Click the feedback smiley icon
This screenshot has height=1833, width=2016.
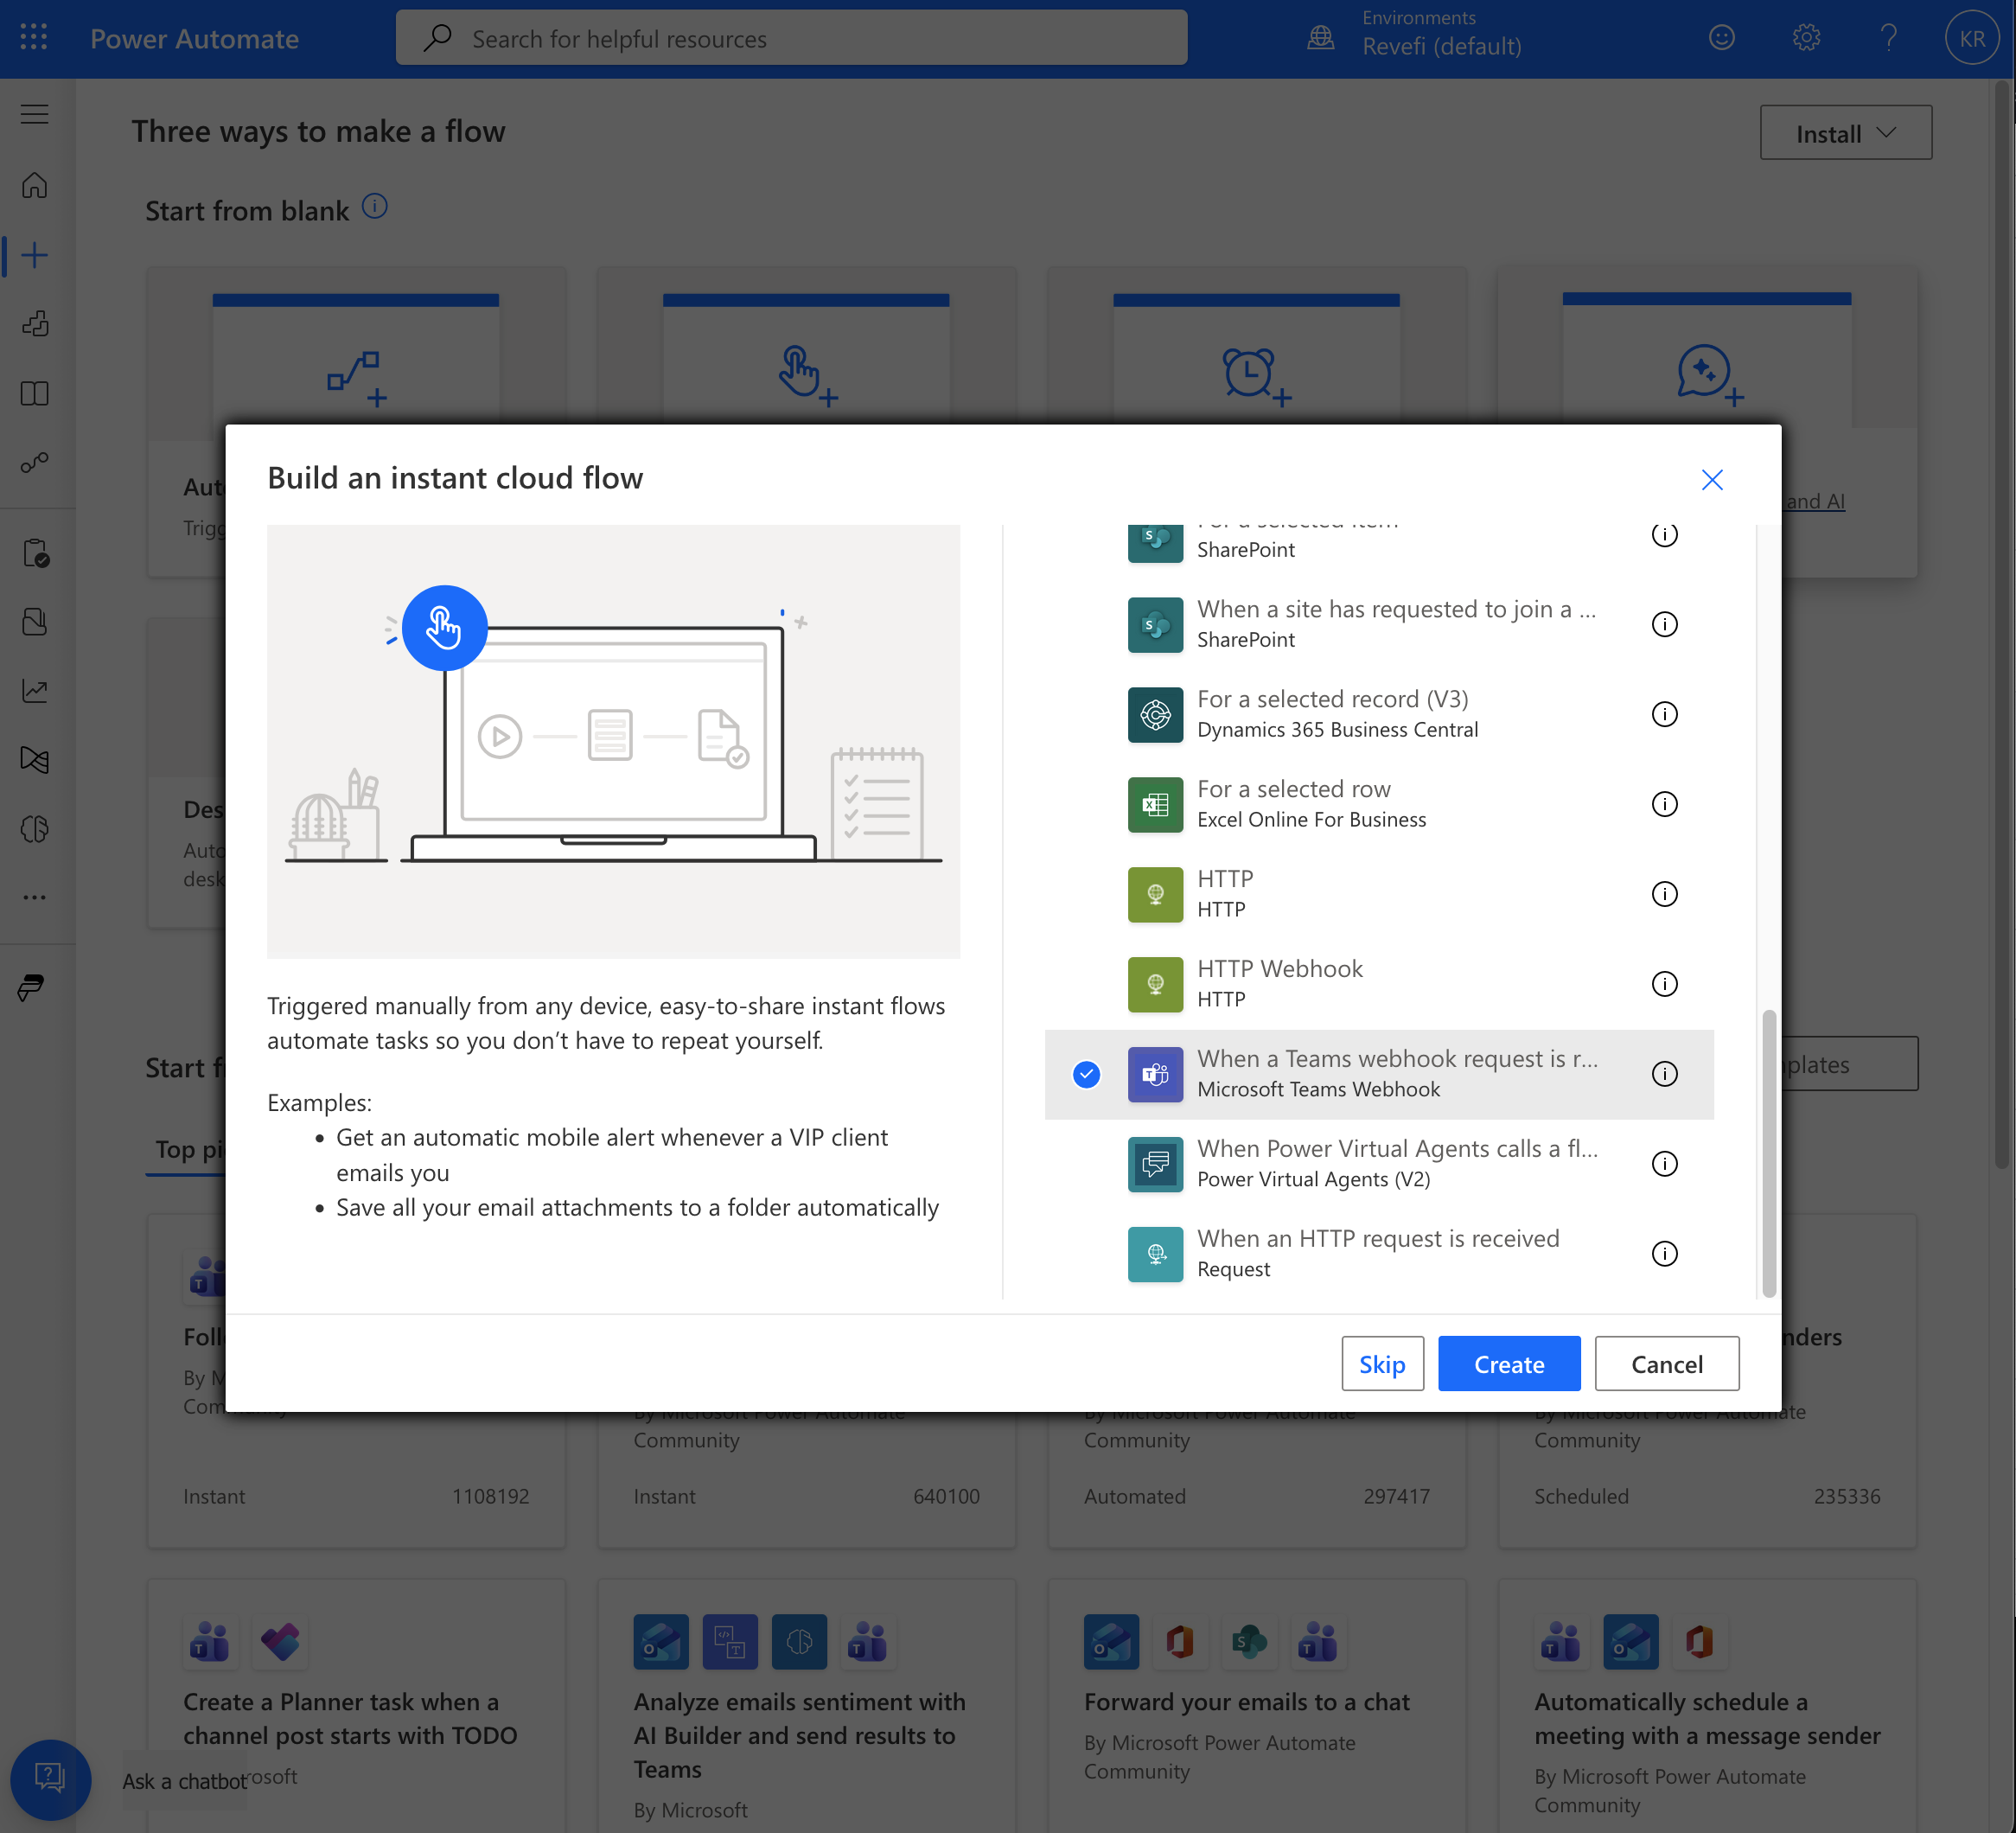1721,38
